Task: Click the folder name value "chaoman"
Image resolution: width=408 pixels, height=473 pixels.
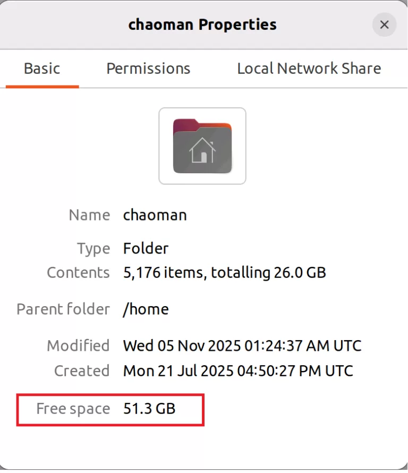Action: [x=155, y=215]
